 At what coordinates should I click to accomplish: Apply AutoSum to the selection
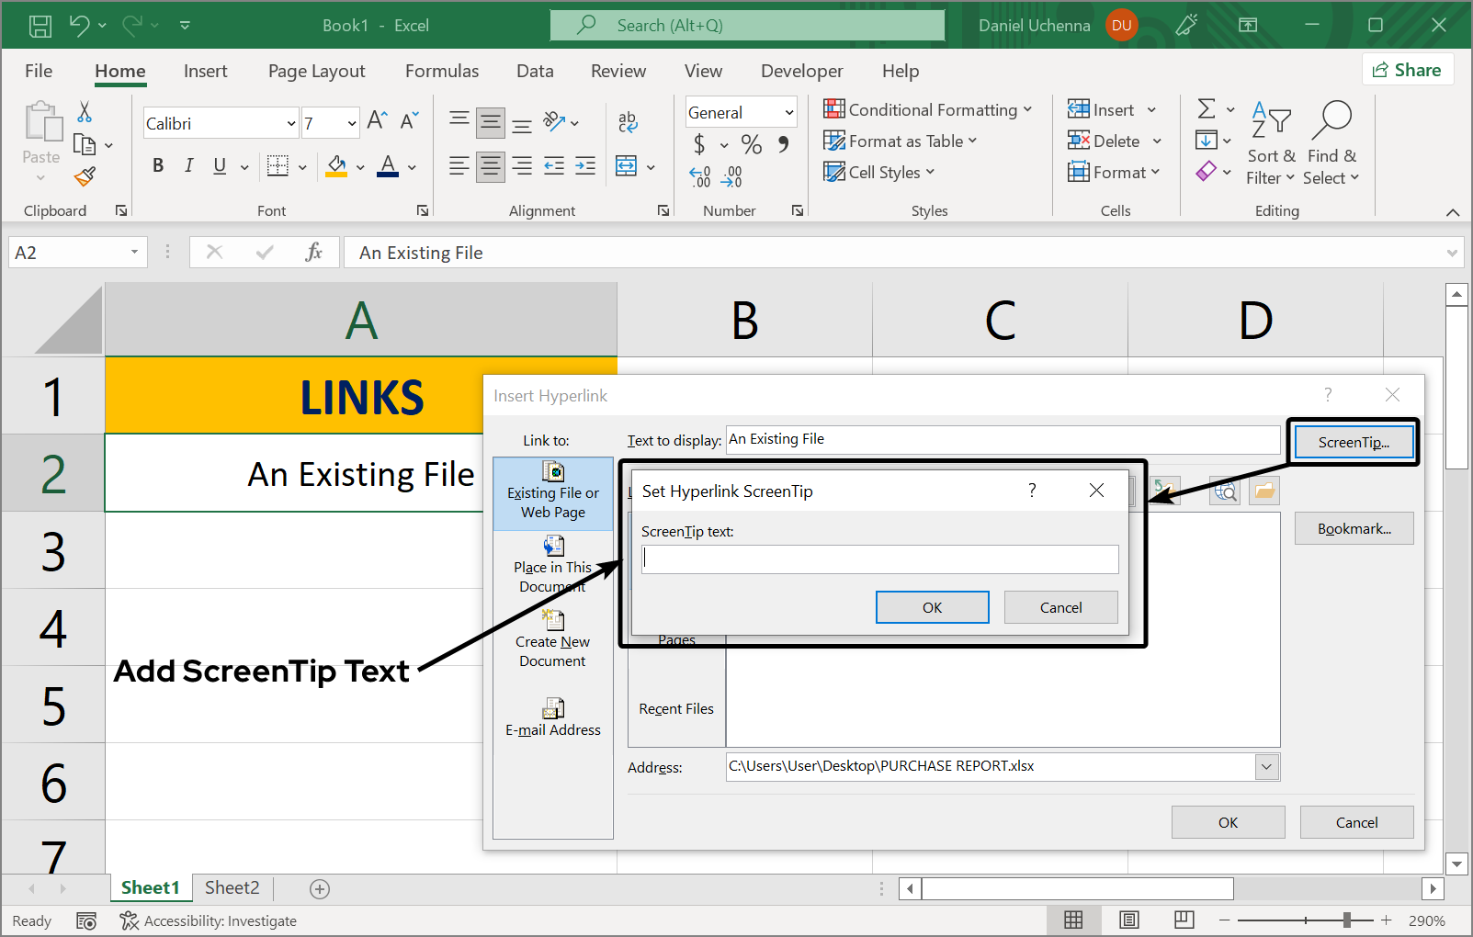1208,108
